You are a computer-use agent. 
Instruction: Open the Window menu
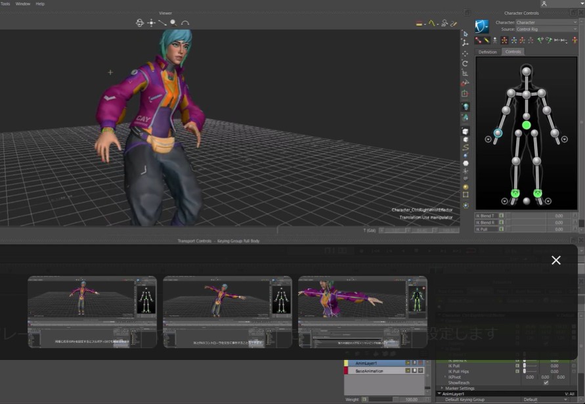point(23,4)
